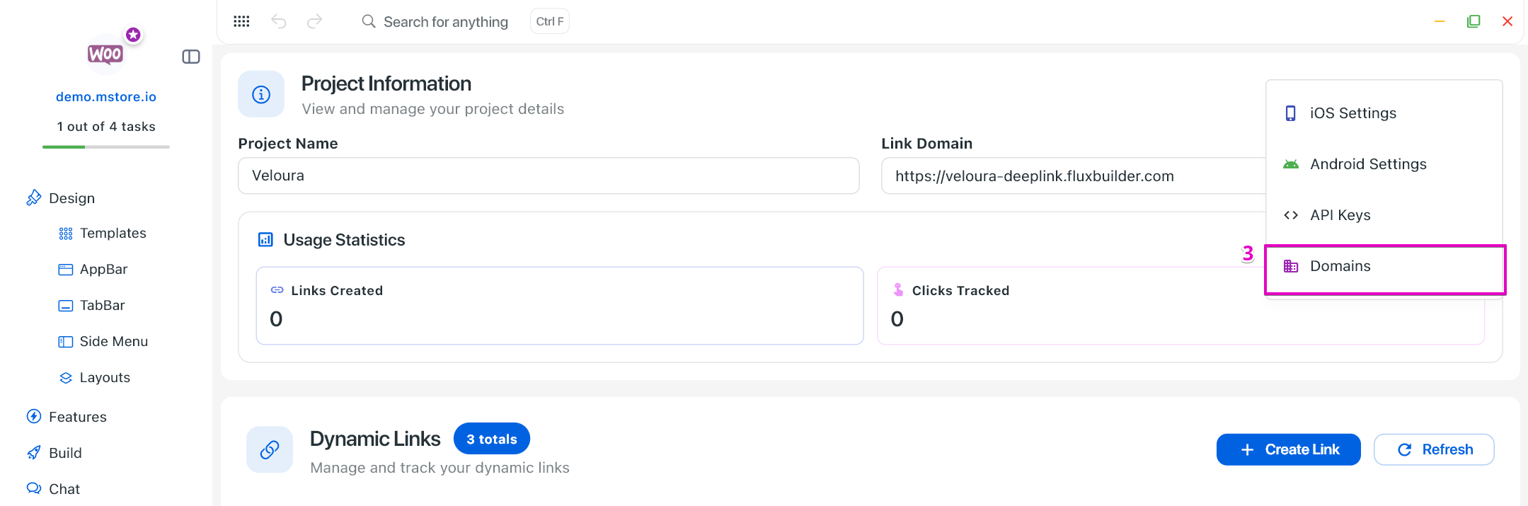This screenshot has width=1528, height=506.
Task: Open the Build section
Action: click(65, 453)
